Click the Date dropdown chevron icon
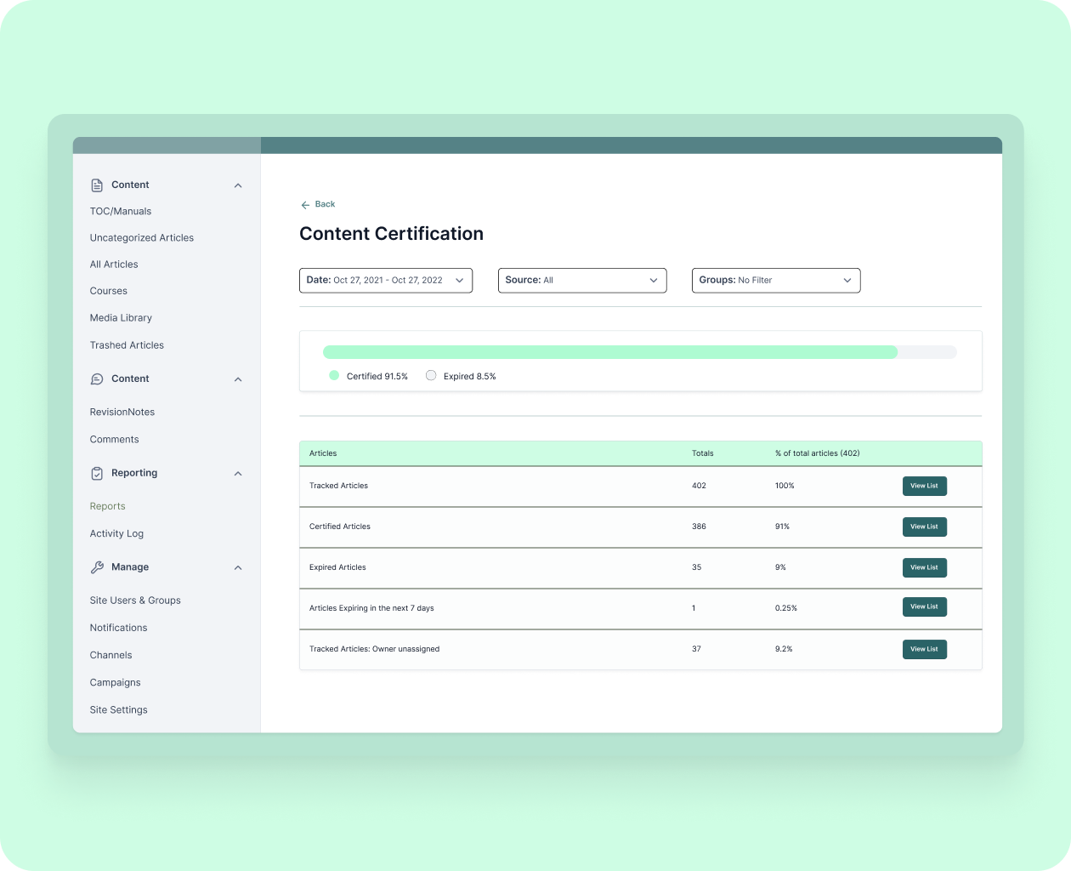This screenshot has height=871, width=1071. click(x=459, y=280)
